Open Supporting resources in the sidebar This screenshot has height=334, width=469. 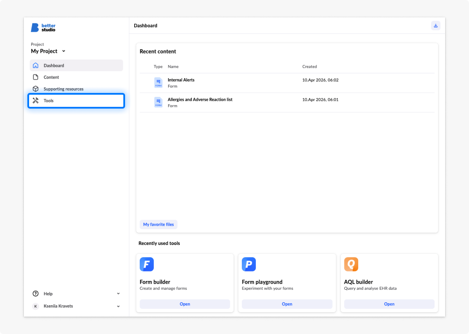[76, 89]
